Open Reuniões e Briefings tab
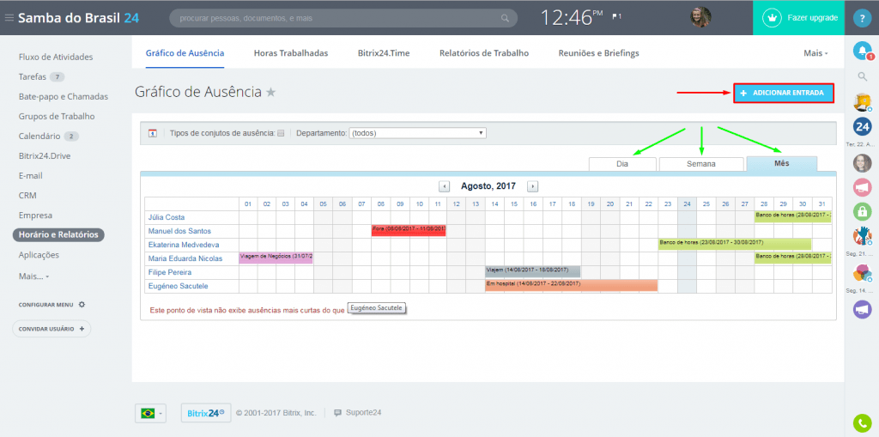The image size is (879, 437). [x=598, y=53]
